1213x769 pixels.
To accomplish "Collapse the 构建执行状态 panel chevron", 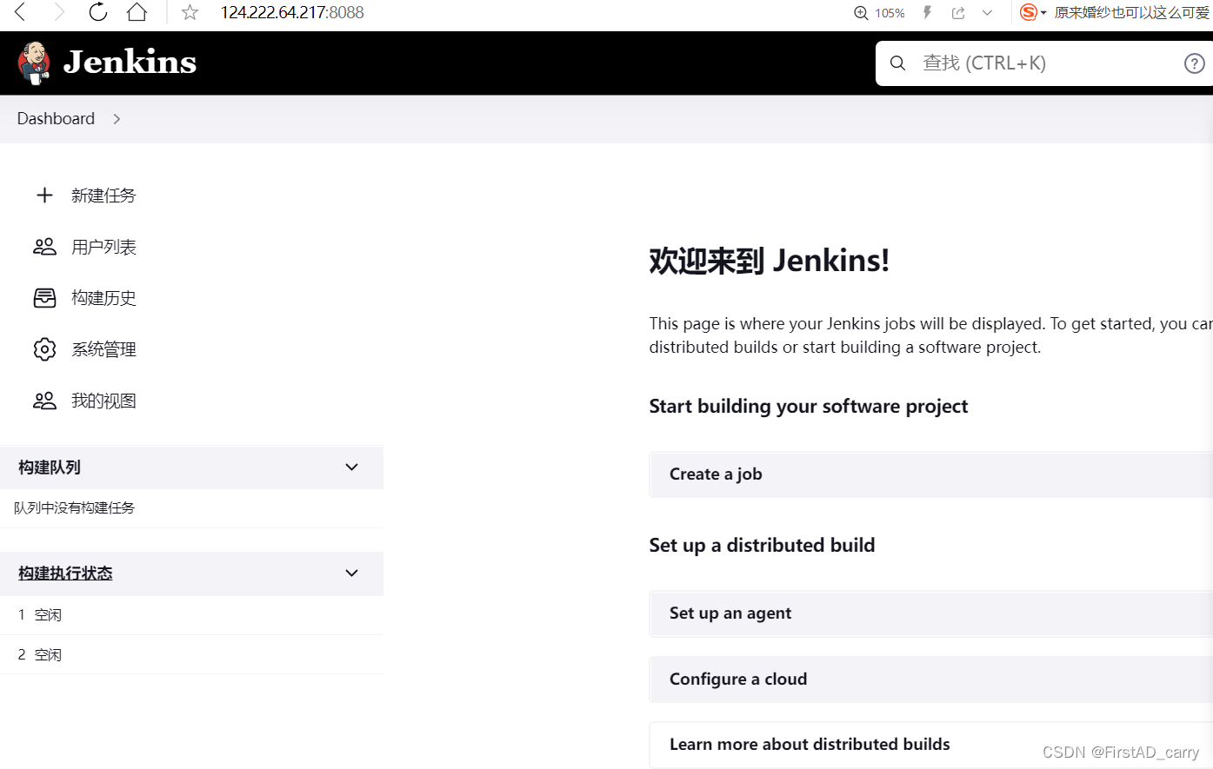I will (x=351, y=573).
